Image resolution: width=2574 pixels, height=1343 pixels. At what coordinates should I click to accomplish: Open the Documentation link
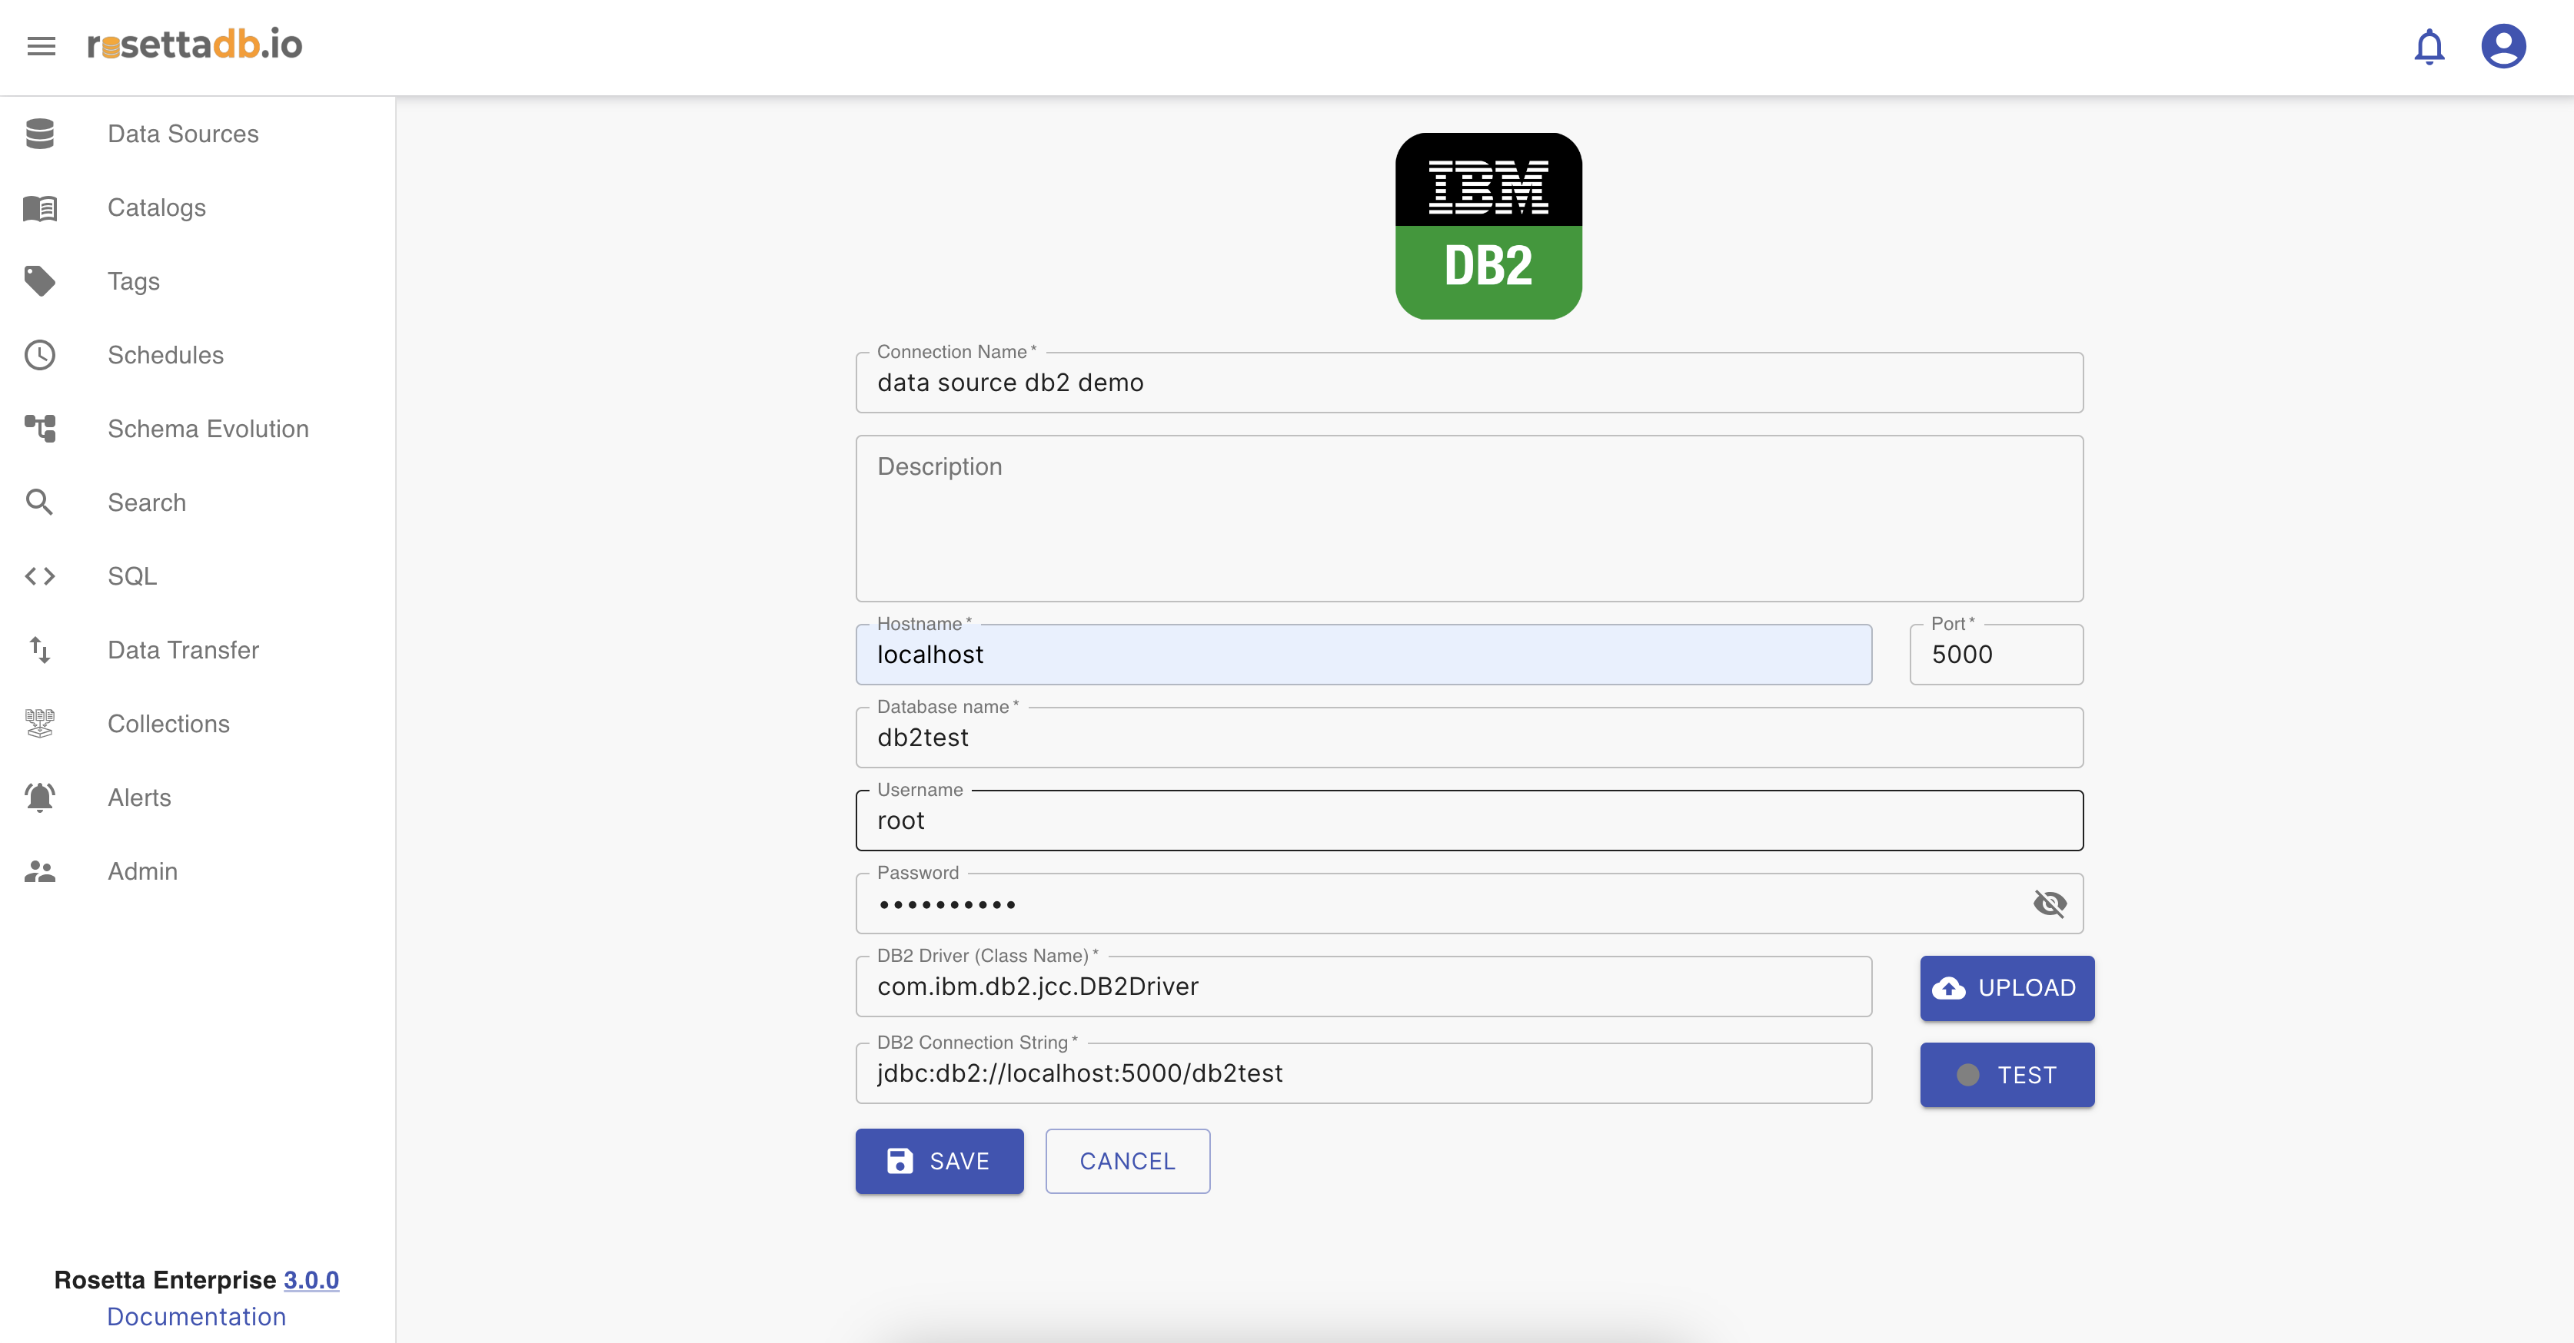click(197, 1316)
